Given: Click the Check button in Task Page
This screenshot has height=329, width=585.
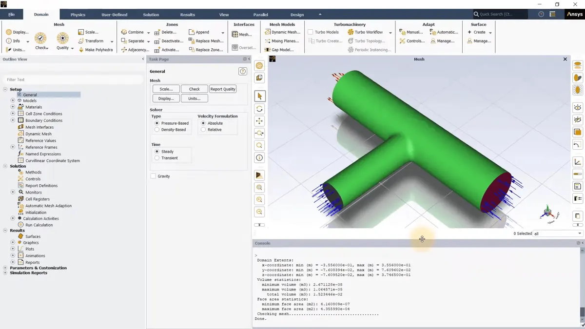Looking at the screenshot, I should 195,89.
